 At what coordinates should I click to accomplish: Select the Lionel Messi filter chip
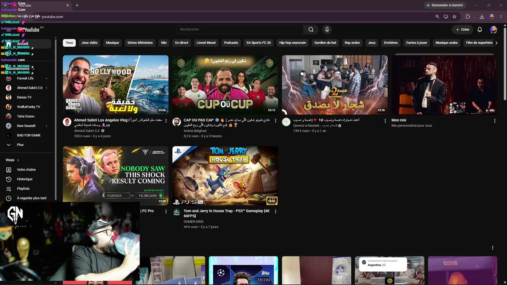(206, 43)
